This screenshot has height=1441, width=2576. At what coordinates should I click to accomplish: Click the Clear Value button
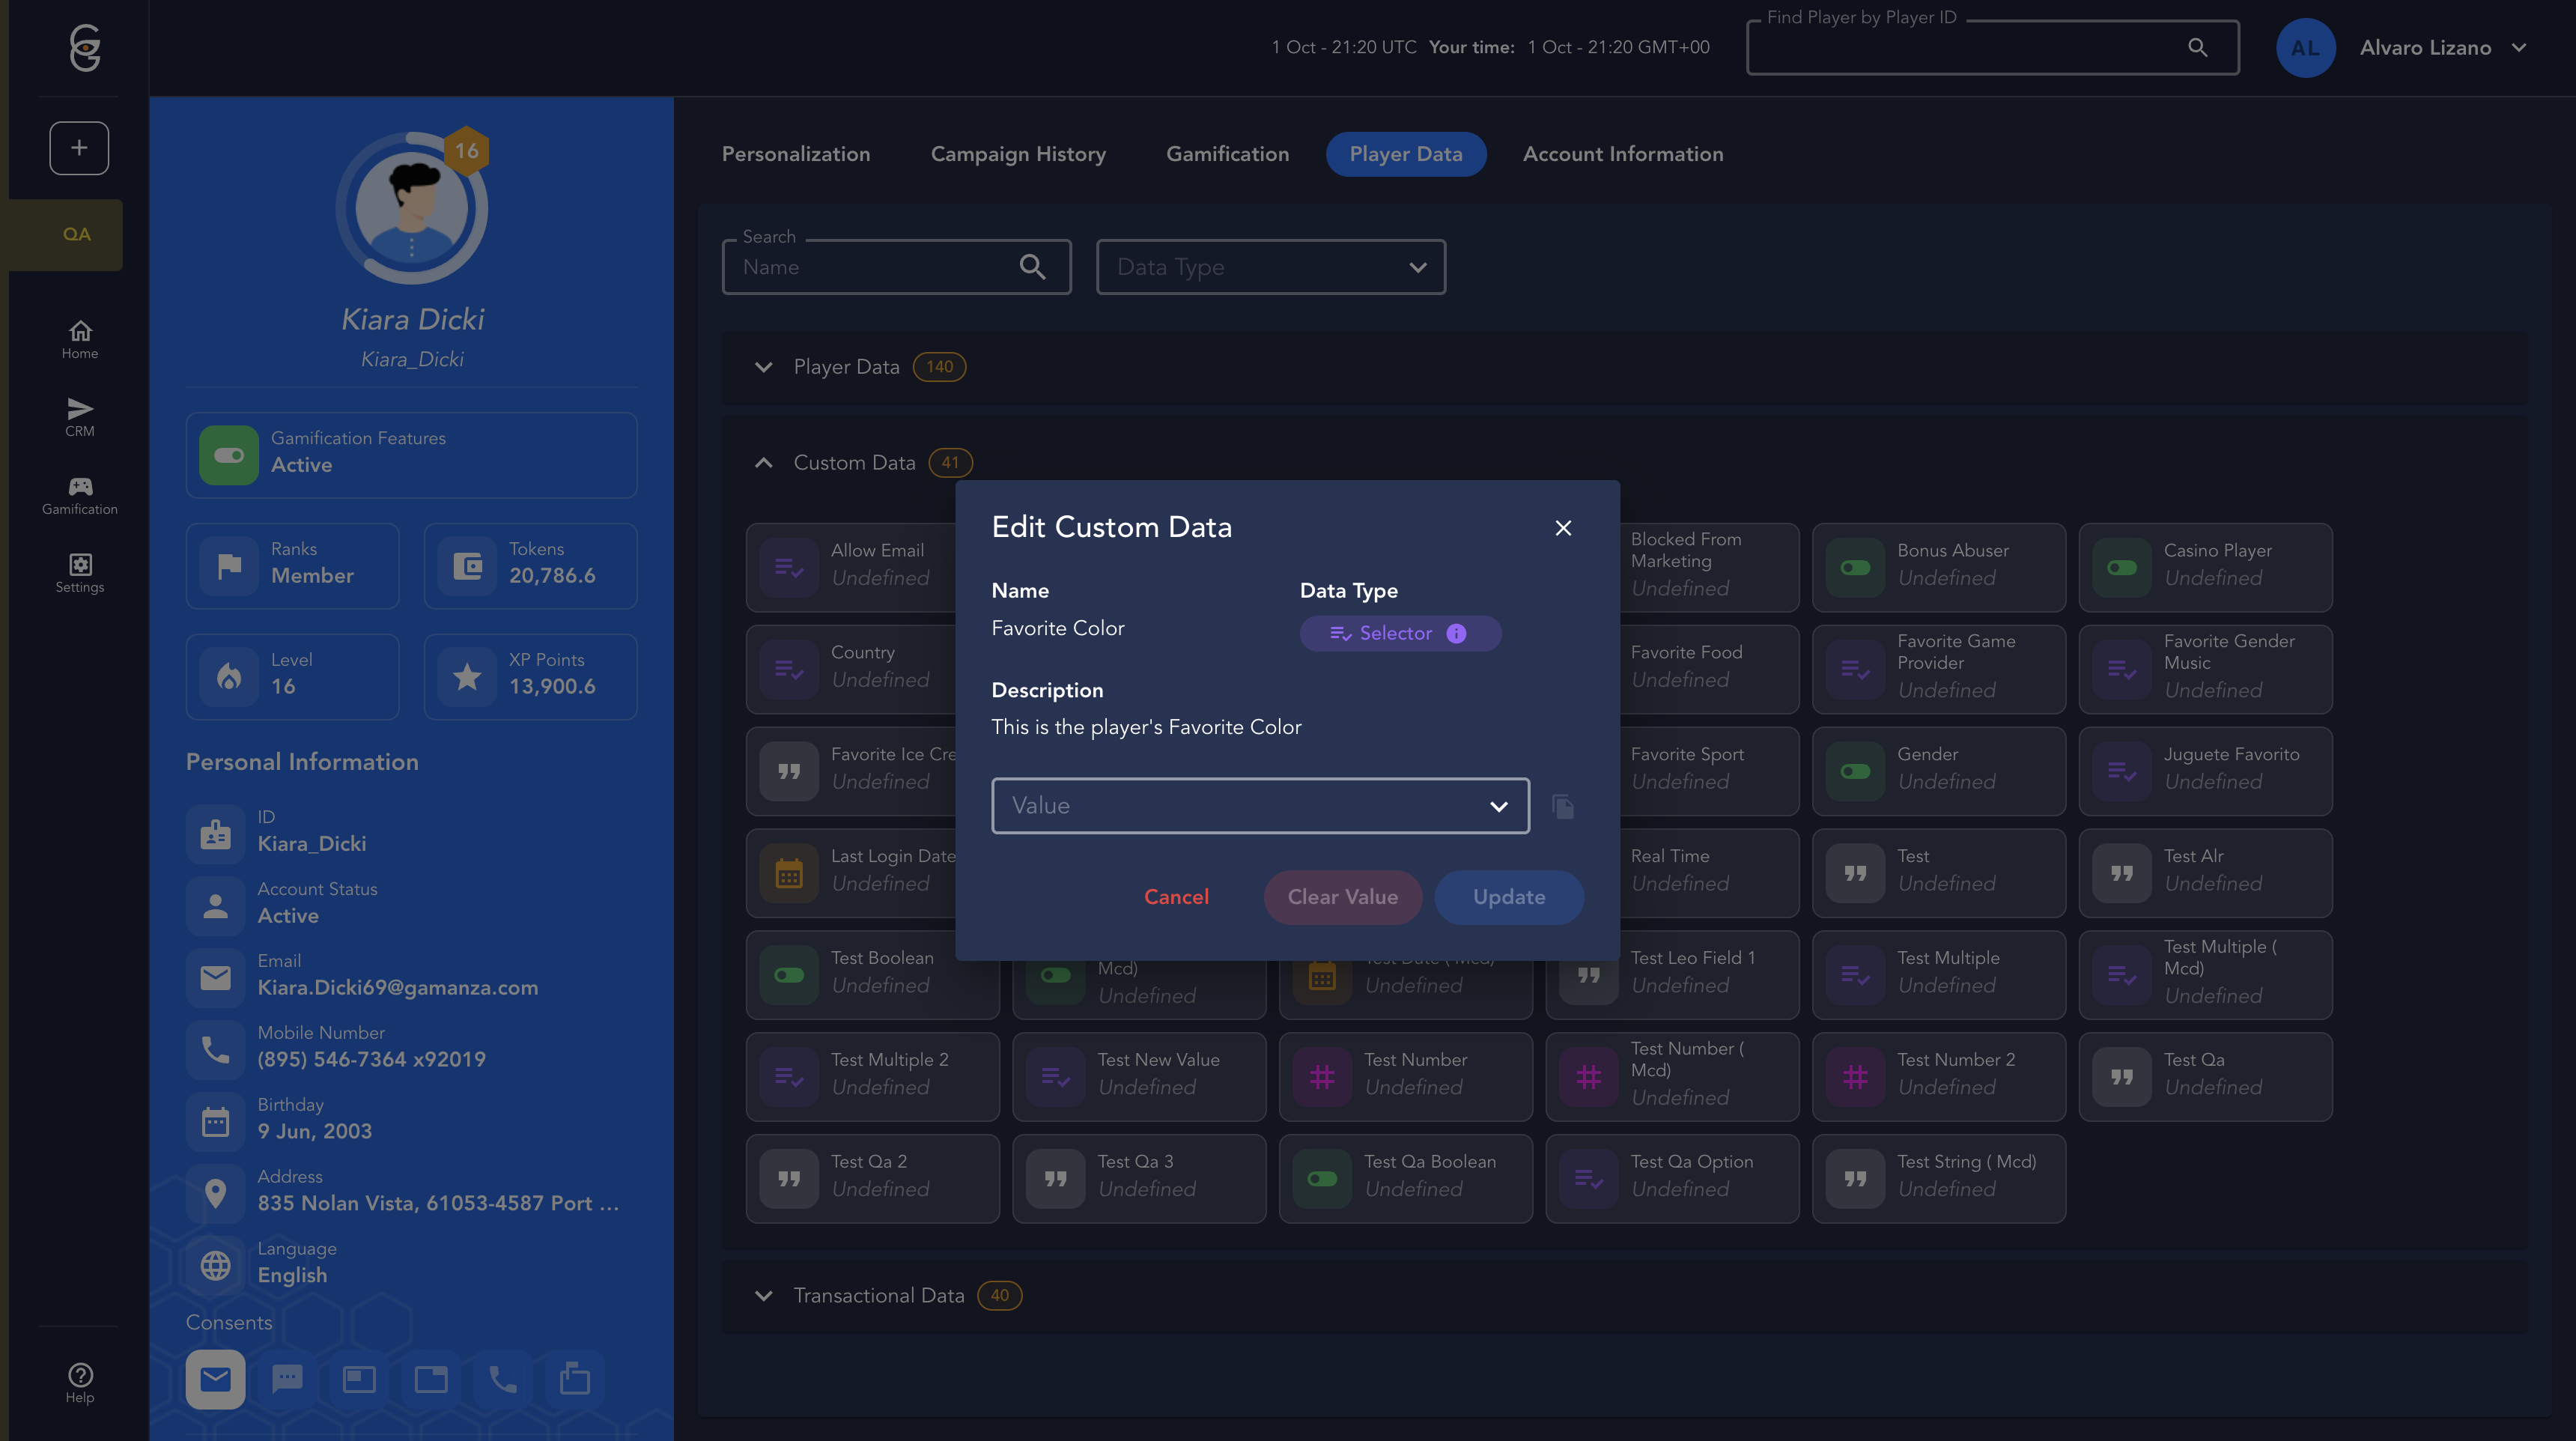pos(1342,897)
